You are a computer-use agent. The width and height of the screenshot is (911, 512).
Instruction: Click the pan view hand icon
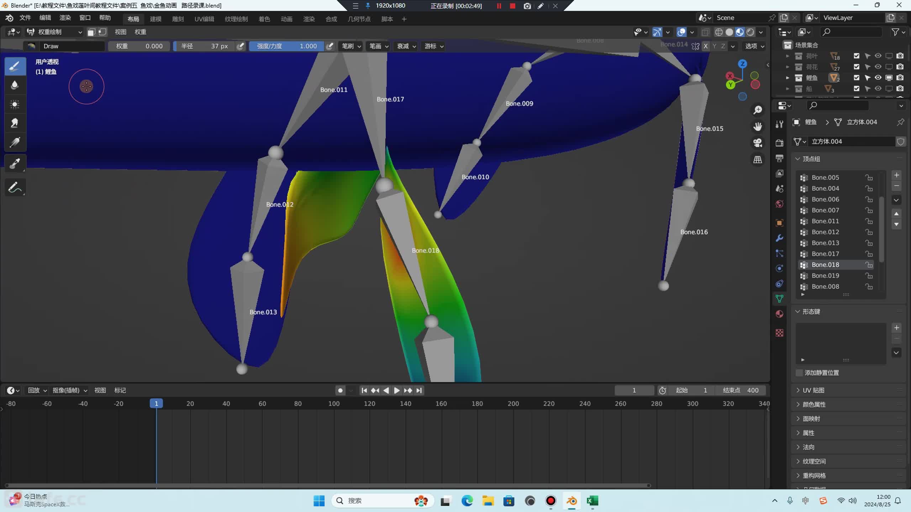pyautogui.click(x=758, y=126)
